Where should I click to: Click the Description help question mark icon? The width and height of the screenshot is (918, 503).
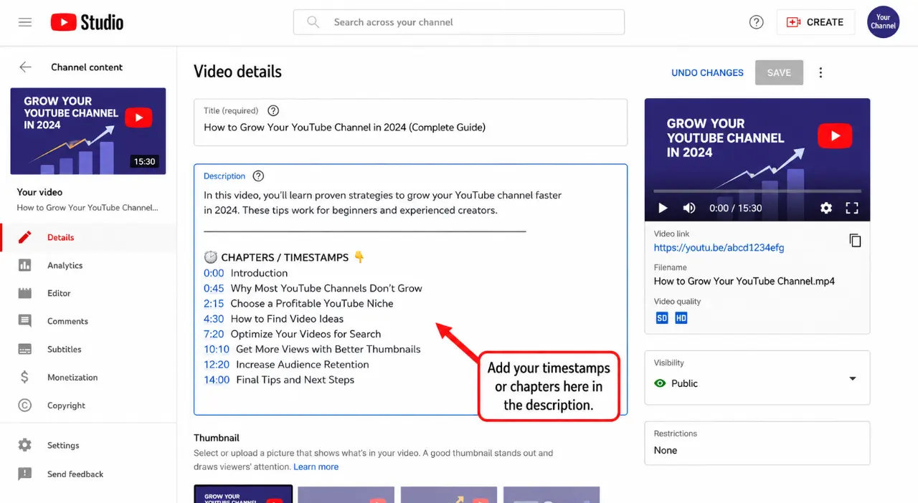click(x=259, y=176)
